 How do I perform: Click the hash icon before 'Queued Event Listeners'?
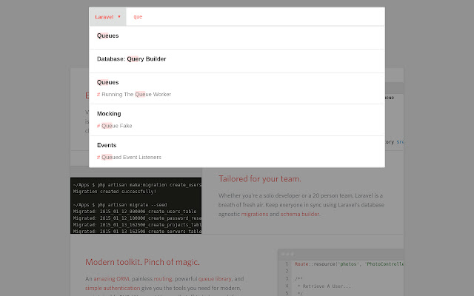[x=99, y=157]
